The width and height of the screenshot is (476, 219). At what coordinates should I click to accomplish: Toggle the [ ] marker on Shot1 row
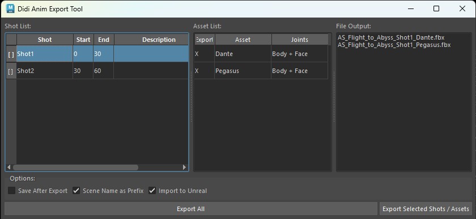pyautogui.click(x=11, y=54)
